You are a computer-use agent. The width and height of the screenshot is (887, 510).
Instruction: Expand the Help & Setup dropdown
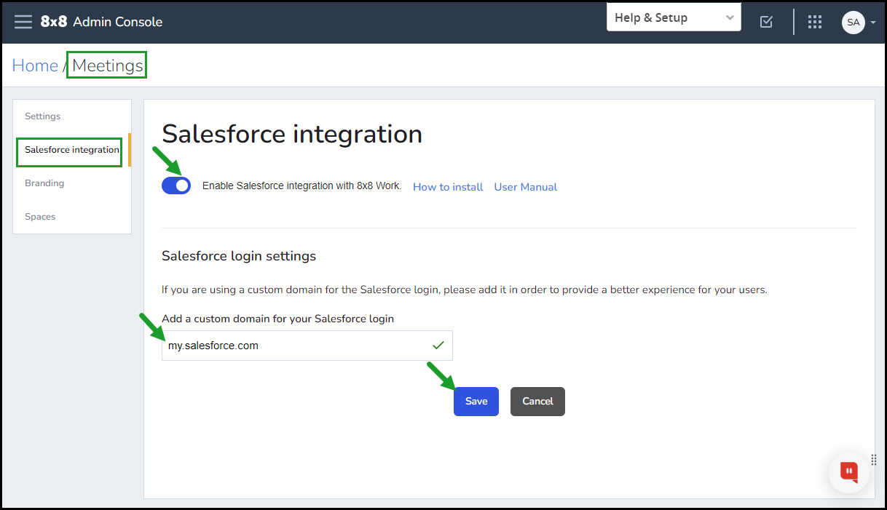click(674, 17)
